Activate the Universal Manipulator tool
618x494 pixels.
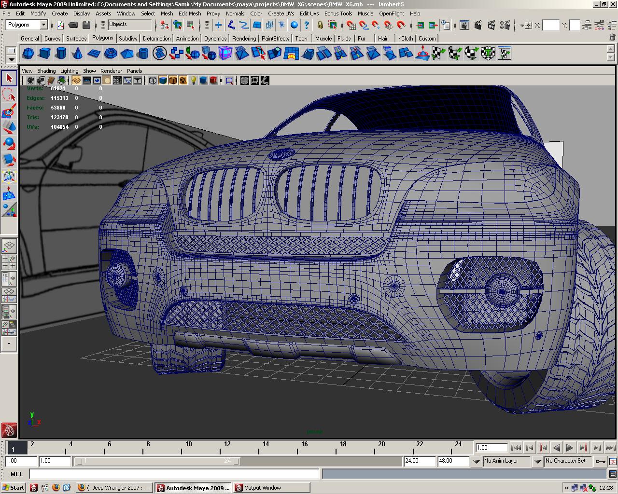pos(9,177)
